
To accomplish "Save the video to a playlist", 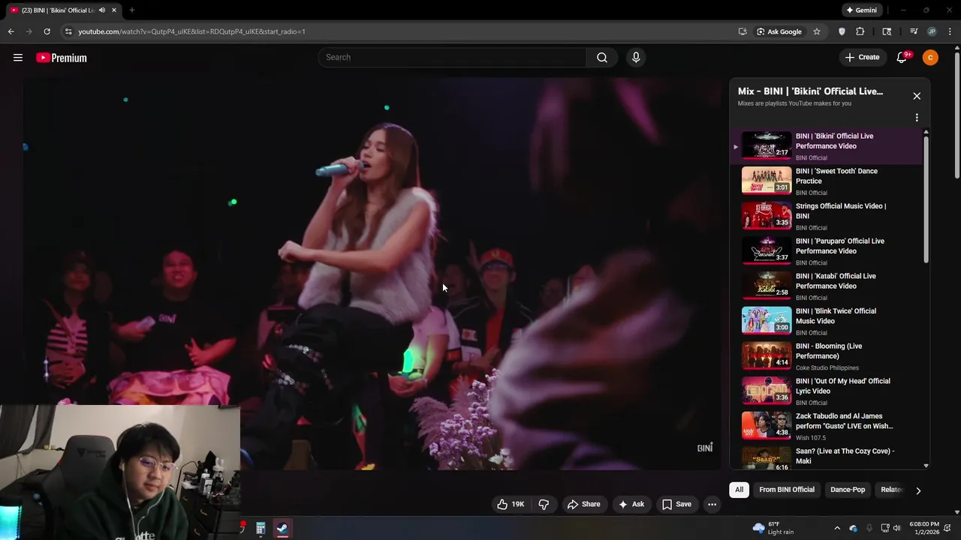I will [676, 504].
